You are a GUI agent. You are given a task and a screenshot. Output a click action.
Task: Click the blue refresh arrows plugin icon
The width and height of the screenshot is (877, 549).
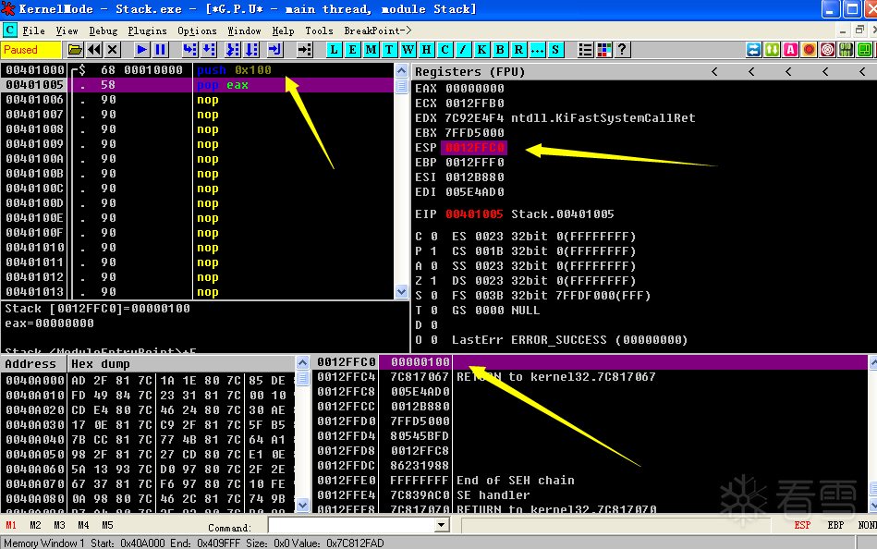click(x=753, y=50)
